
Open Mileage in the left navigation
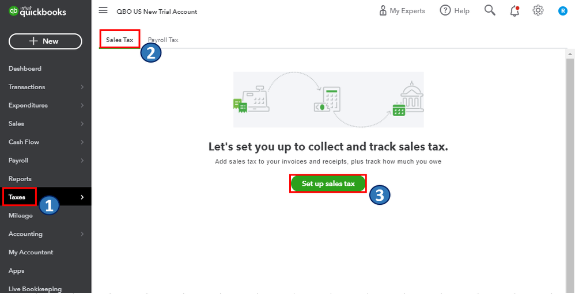(x=21, y=216)
